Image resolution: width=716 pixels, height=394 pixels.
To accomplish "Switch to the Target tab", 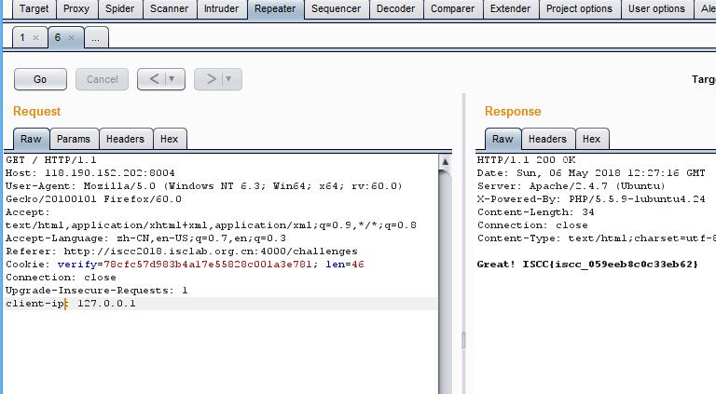I will pos(34,8).
